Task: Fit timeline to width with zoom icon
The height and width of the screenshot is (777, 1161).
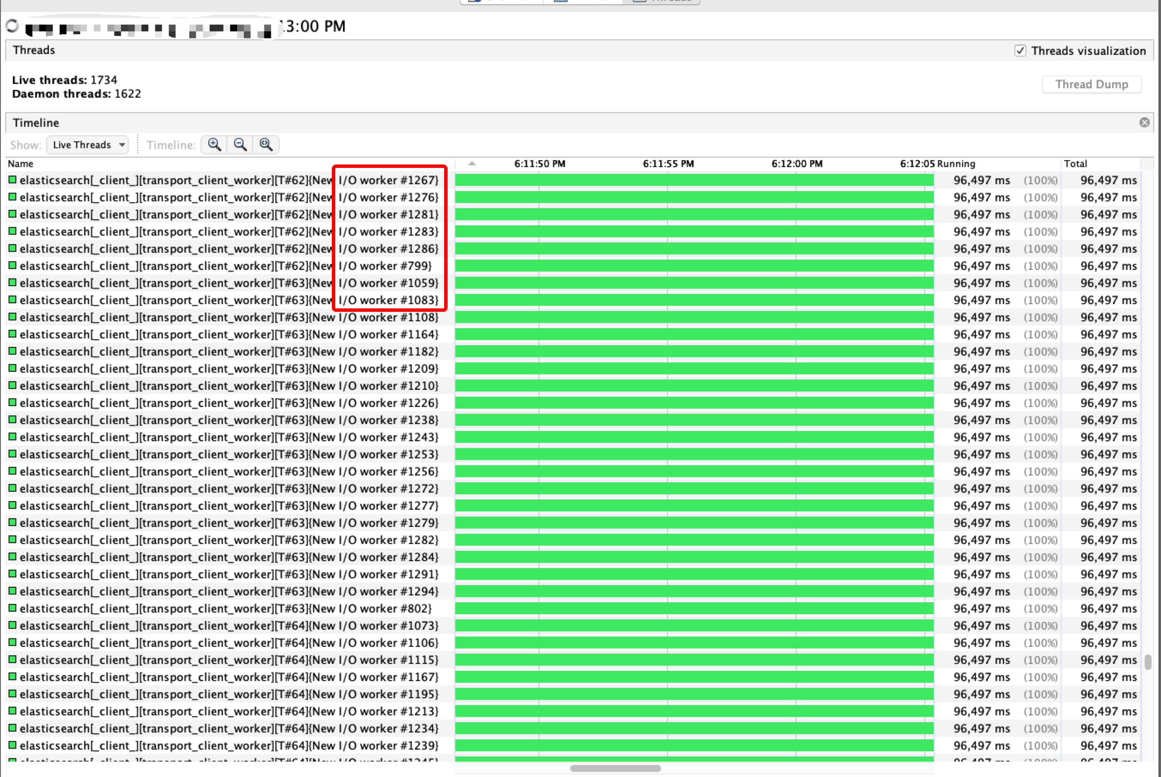Action: pyautogui.click(x=266, y=145)
